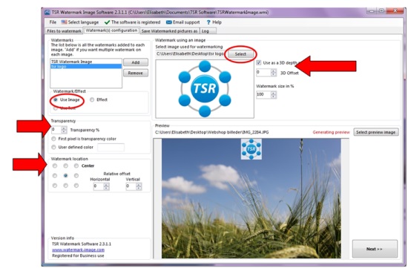This screenshot has height=268, width=408.
Task: Choose the Use Image radio button
Action: coord(56,99)
